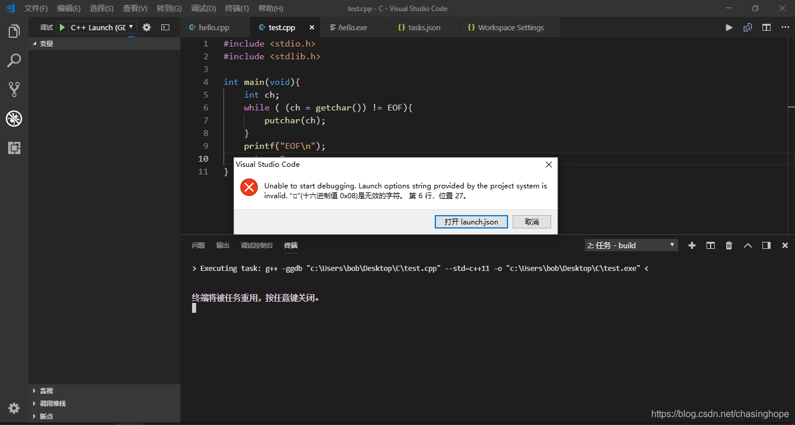Screen dimensions: 795x425
Task: Collapse the 变量 variables section
Action: pos(104,44)
